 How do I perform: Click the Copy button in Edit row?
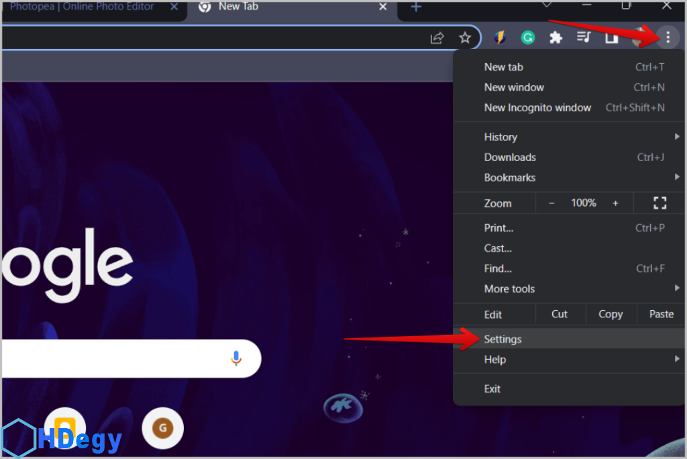610,314
